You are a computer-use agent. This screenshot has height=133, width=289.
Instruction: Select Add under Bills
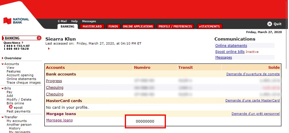click(10, 96)
